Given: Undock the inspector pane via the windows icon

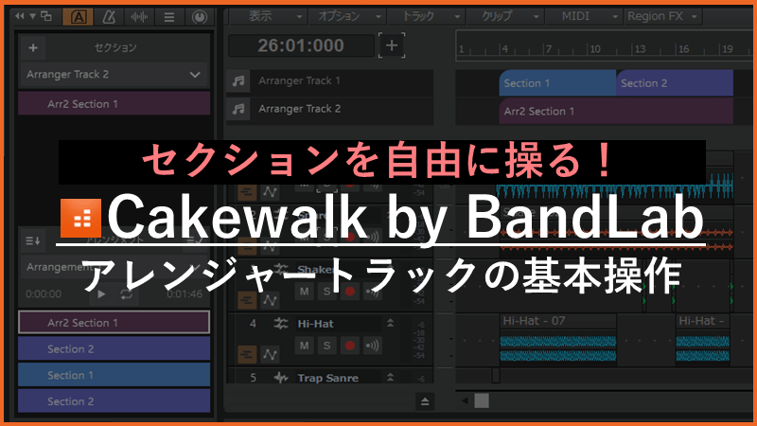Looking at the screenshot, I should (46, 16).
